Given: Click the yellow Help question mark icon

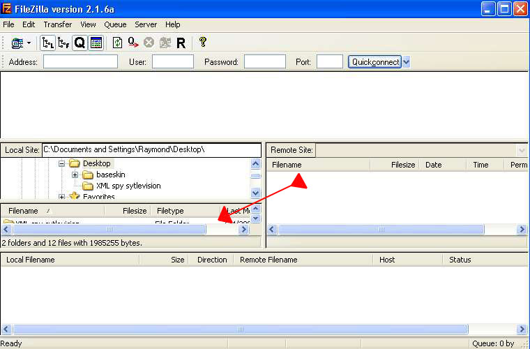Looking at the screenshot, I should 203,43.
